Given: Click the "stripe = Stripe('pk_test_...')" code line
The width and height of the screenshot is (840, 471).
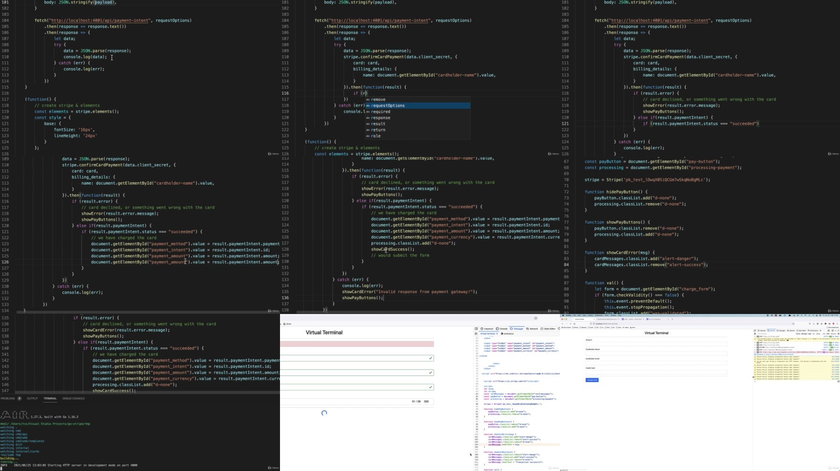Looking at the screenshot, I should [x=647, y=179].
